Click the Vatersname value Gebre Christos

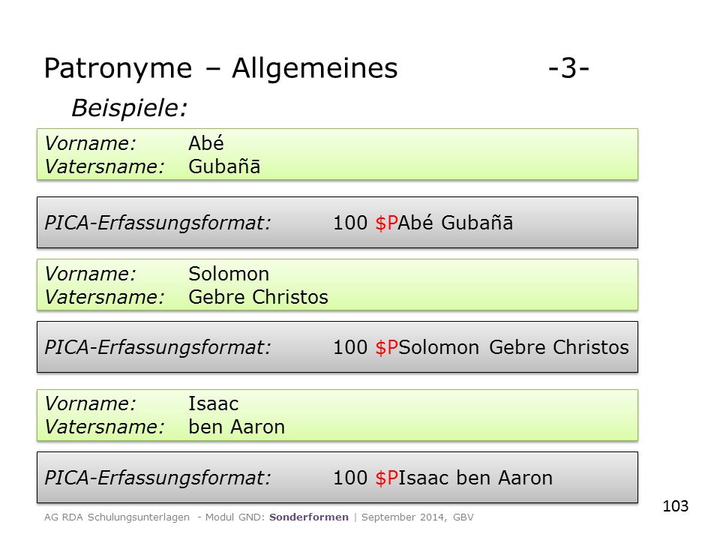point(259,297)
